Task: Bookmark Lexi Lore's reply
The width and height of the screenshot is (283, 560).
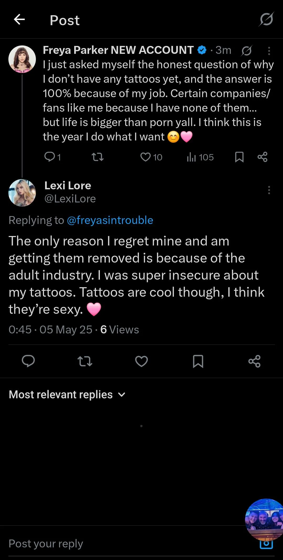Action: pyautogui.click(x=198, y=361)
